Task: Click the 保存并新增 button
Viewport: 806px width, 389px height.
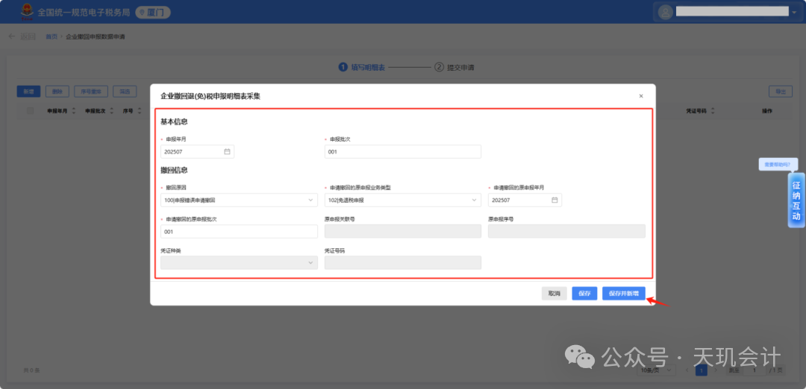Action: coord(623,294)
